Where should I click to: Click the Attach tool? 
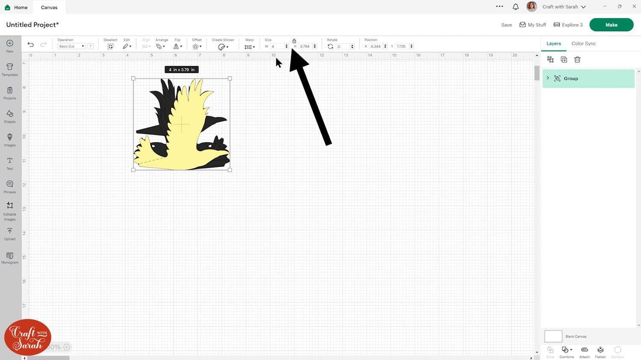click(x=585, y=352)
